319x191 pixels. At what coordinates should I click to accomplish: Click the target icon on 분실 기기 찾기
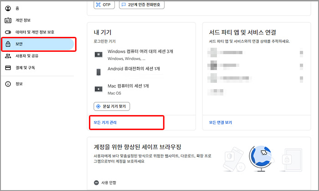tap(98, 106)
